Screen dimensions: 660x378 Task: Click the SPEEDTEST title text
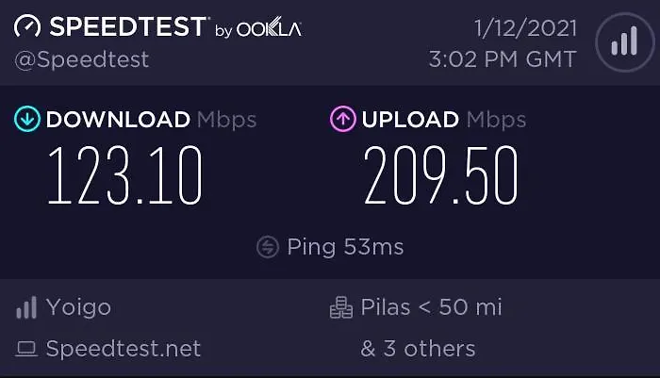point(127,27)
